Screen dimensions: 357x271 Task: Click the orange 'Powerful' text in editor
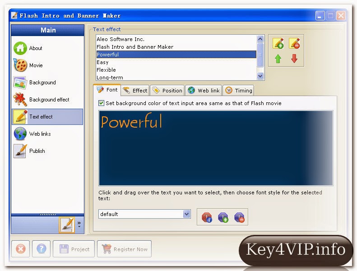click(132, 121)
